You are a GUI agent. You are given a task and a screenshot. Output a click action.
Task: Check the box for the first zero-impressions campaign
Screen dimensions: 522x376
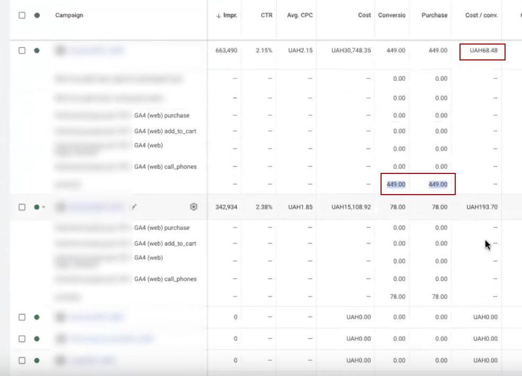coord(22,317)
